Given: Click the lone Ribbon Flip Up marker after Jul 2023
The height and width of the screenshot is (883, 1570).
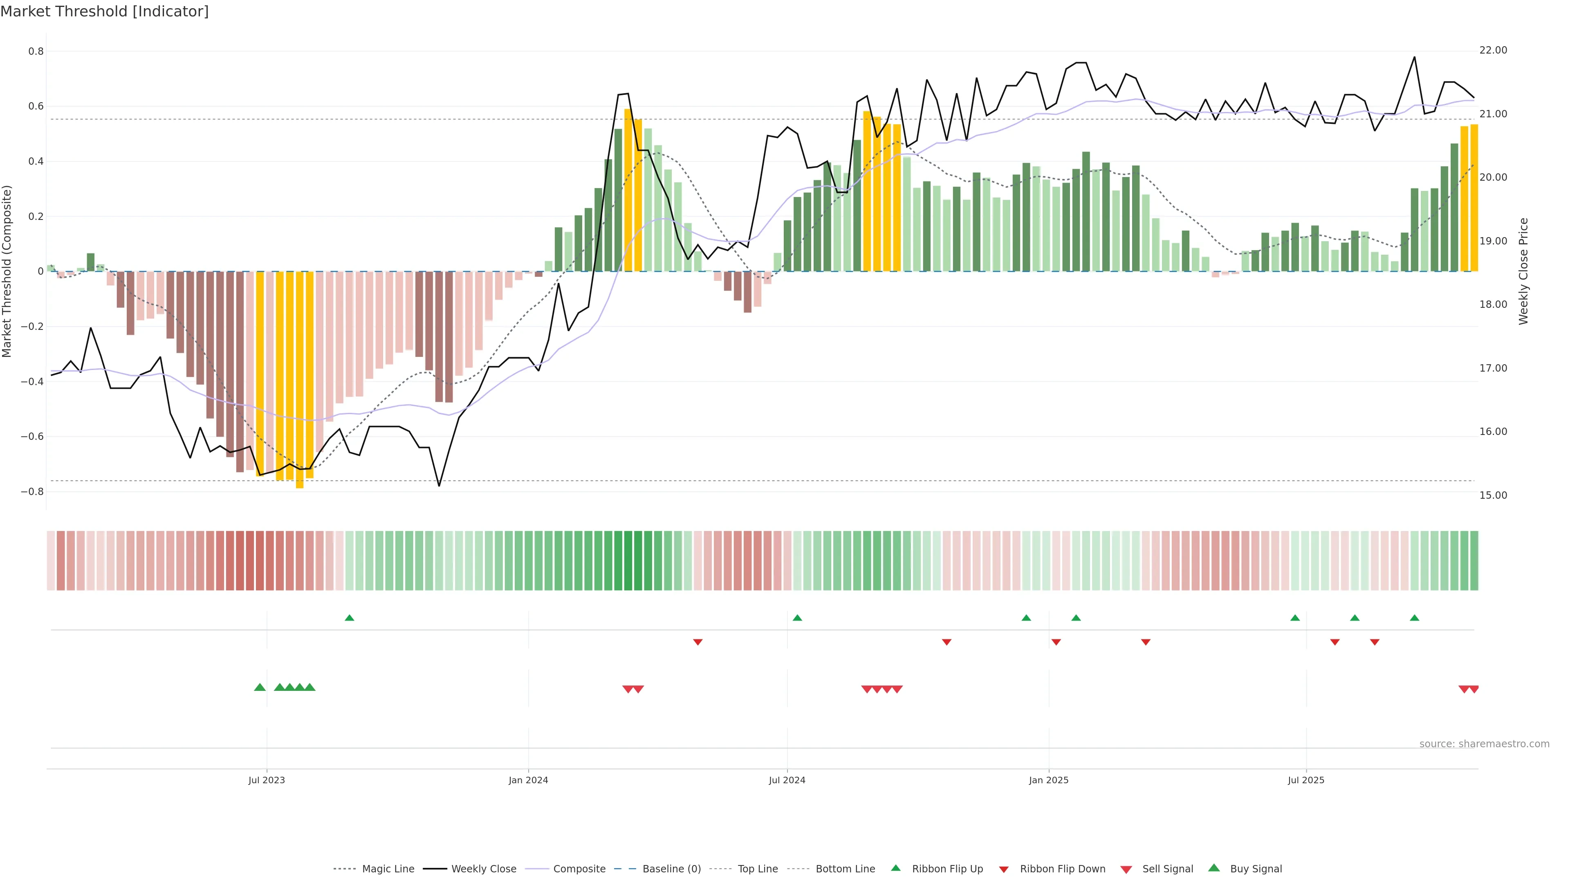Looking at the screenshot, I should point(349,618).
